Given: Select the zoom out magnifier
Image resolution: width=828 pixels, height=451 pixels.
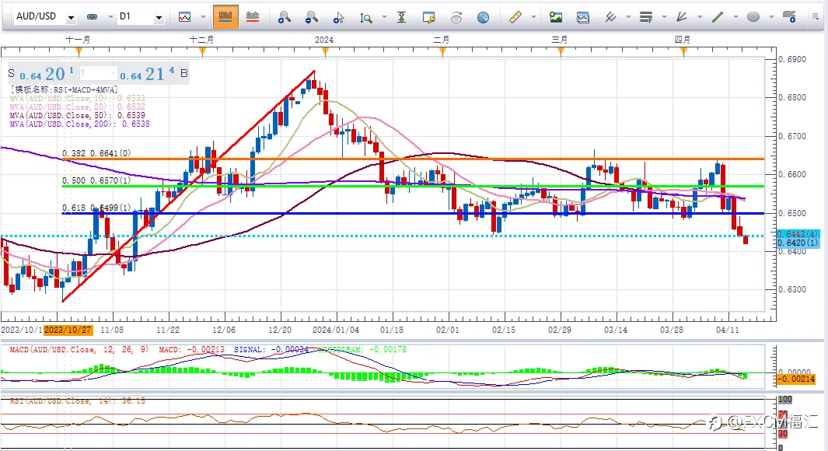Looking at the screenshot, I should (312, 17).
